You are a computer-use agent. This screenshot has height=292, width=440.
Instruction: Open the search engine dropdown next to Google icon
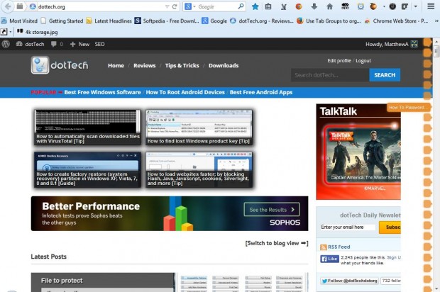tap(194, 6)
